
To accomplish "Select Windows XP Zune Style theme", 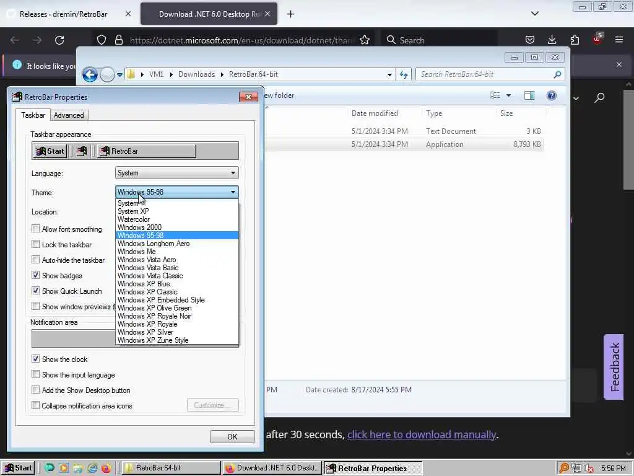I will coord(177,340).
